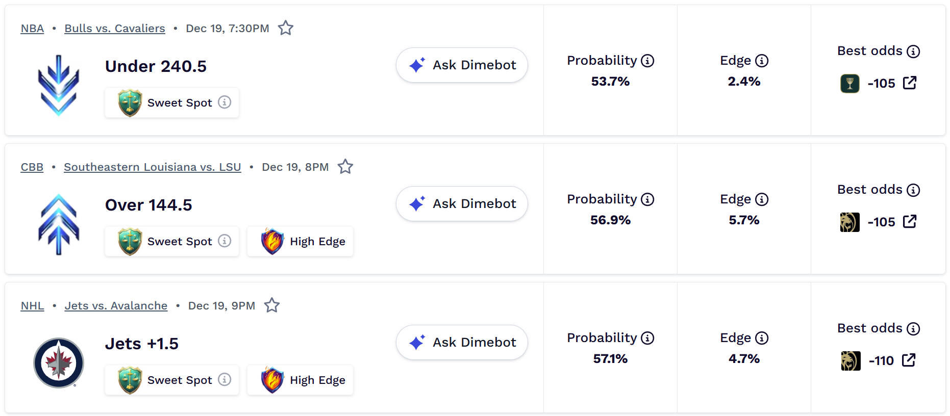Screen dimensions: 950x416
Task: Open external link for Jets -110 odds
Action: tap(909, 360)
